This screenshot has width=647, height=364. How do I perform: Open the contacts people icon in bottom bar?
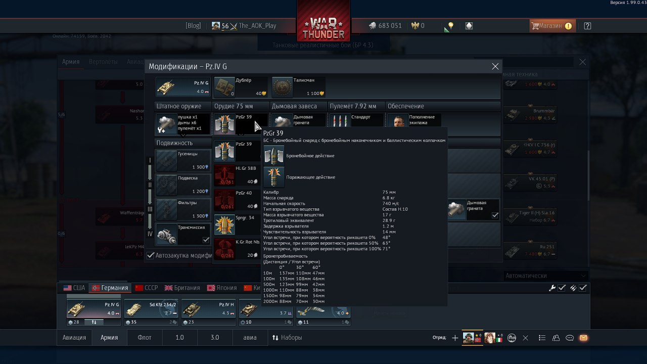(556, 338)
